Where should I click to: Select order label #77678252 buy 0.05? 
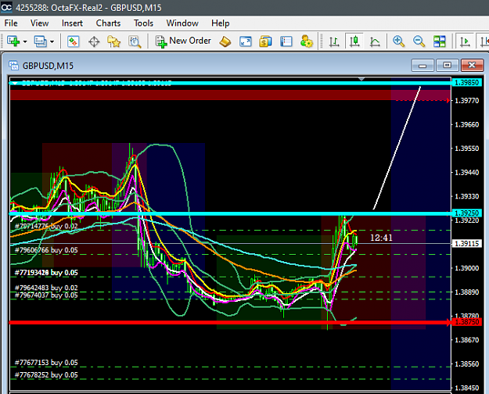tap(46, 375)
